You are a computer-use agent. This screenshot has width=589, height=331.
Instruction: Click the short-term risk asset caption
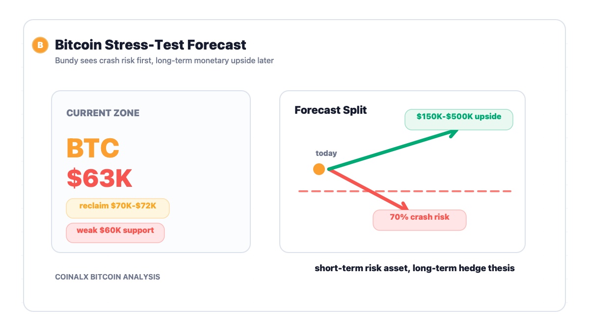click(415, 268)
